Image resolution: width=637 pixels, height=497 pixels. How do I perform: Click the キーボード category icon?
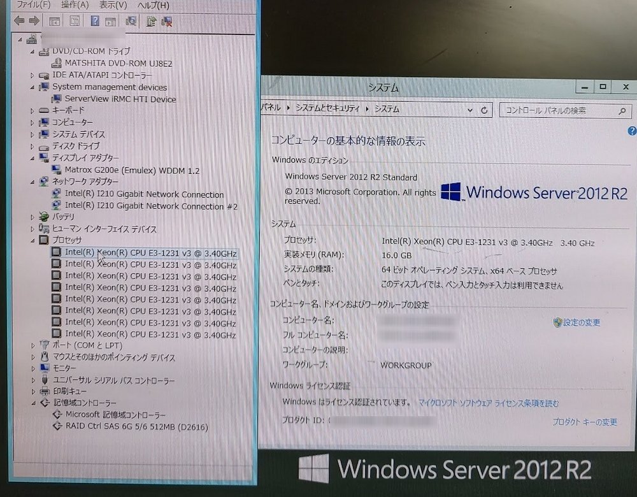click(44, 110)
